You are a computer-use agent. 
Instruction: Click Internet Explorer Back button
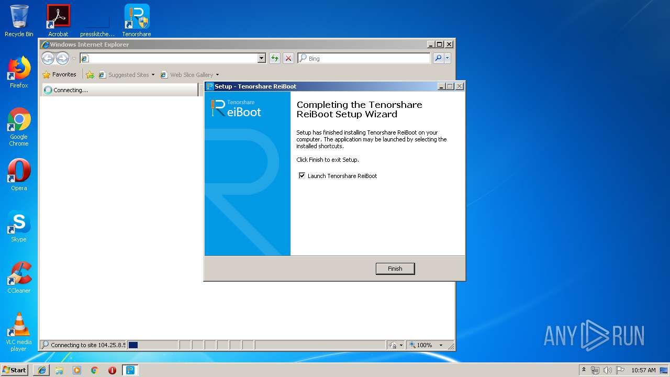coord(48,58)
